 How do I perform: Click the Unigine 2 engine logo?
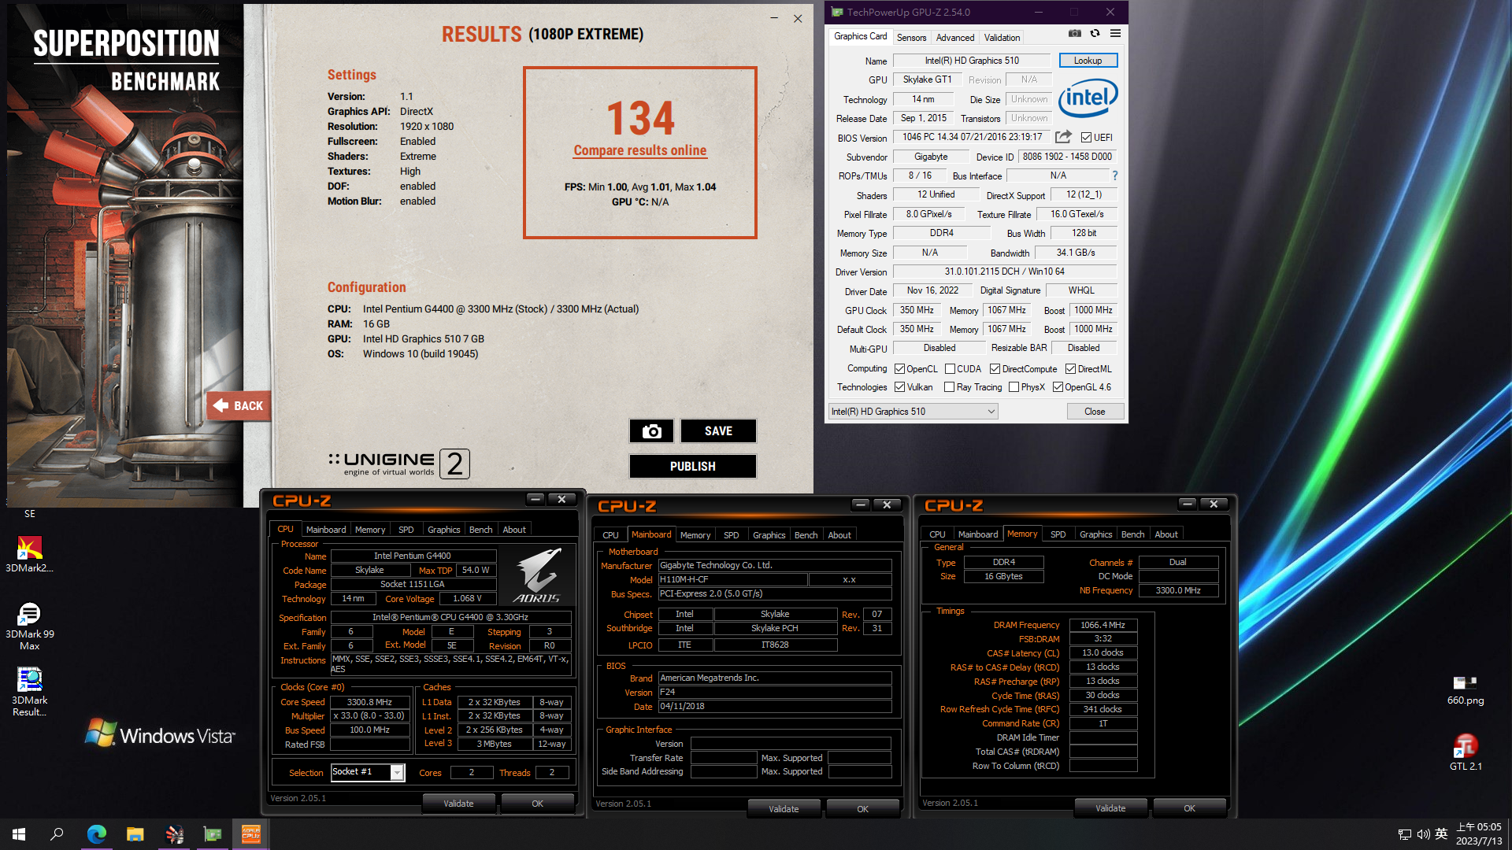click(398, 464)
